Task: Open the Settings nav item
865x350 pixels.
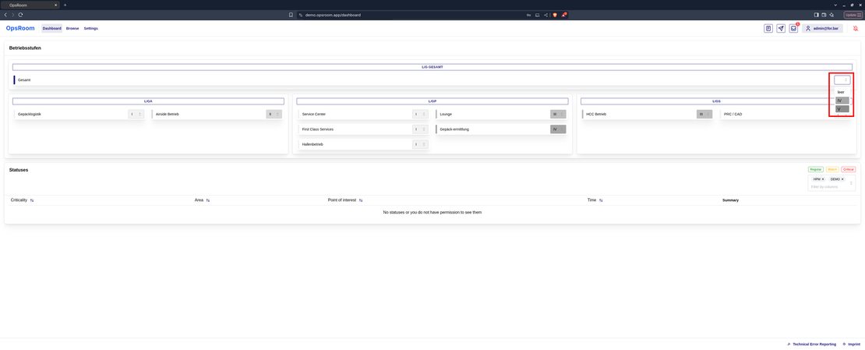Action: click(x=91, y=28)
